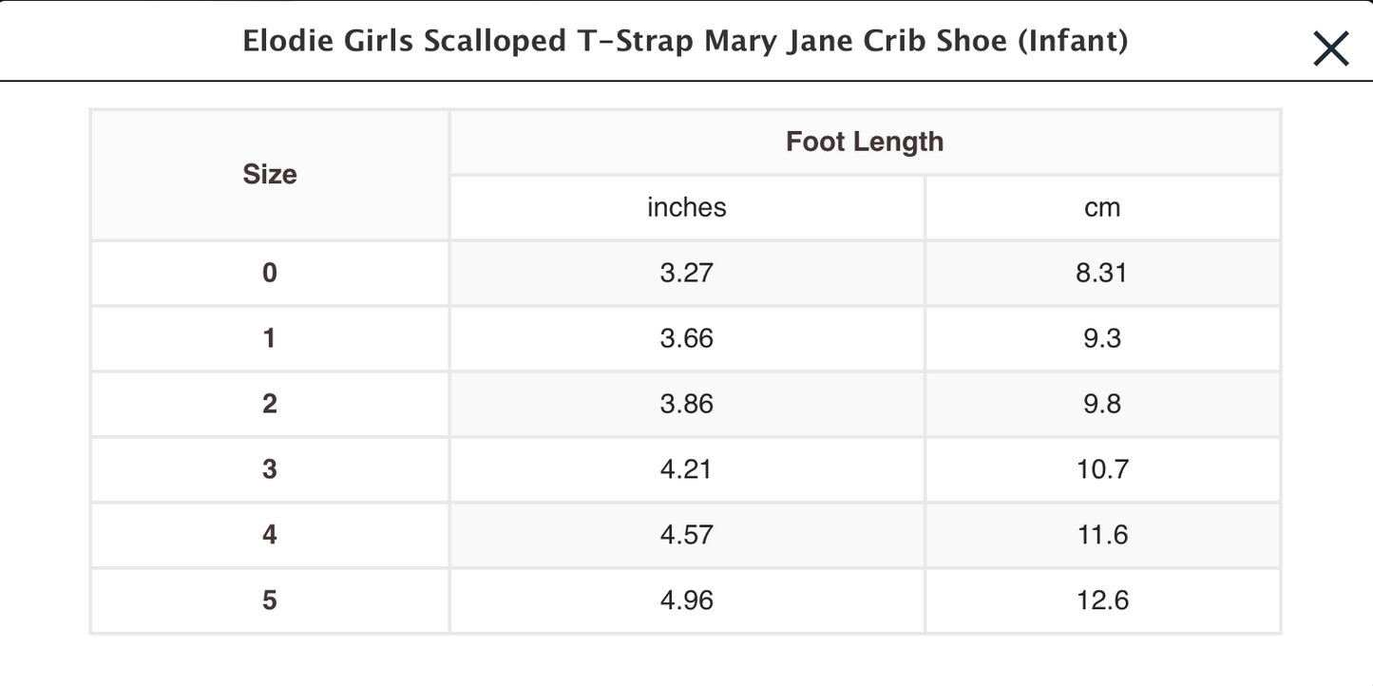Click the Foot Length header cell
Screen dimensions: 1373x686
(x=865, y=143)
